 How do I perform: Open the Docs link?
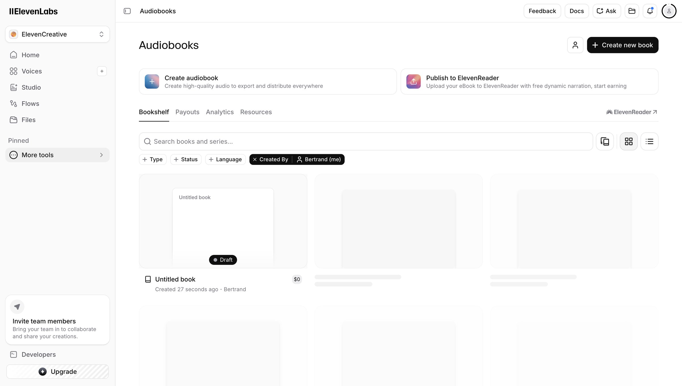[577, 11]
